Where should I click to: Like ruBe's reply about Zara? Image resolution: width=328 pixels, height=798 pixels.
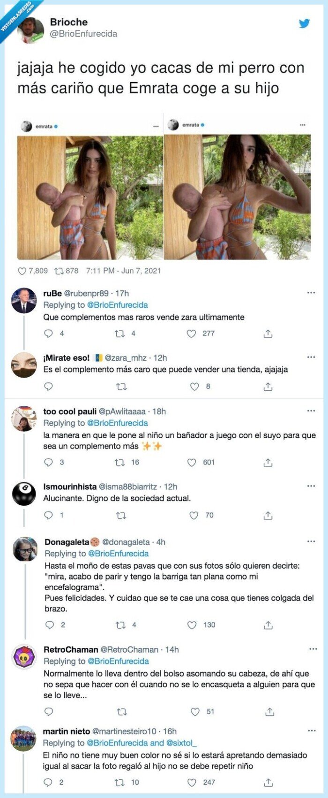point(191,334)
